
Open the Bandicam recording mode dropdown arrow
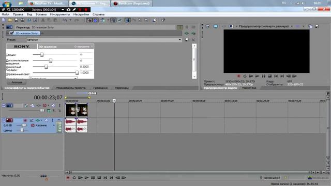tap(63, 9)
